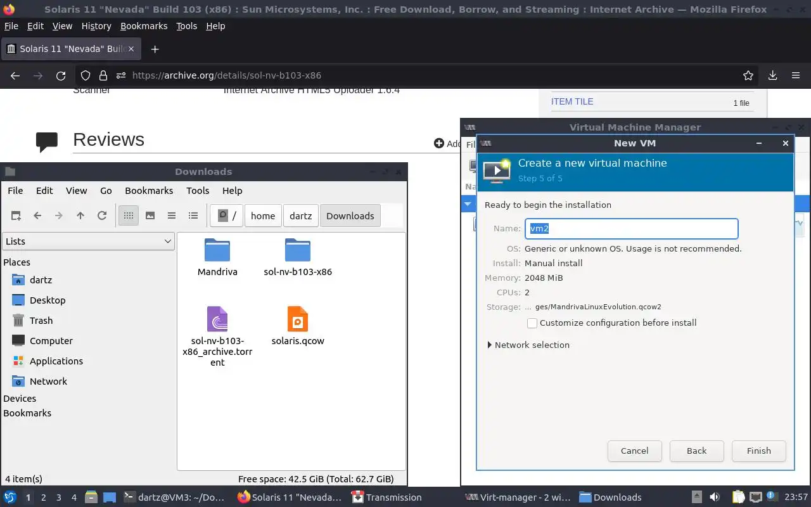The height and width of the screenshot is (507, 811).
Task: Click the taskbar clock showing 23:57
Action: pos(796,497)
